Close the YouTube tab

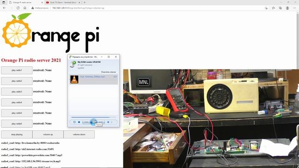pos(79,2)
